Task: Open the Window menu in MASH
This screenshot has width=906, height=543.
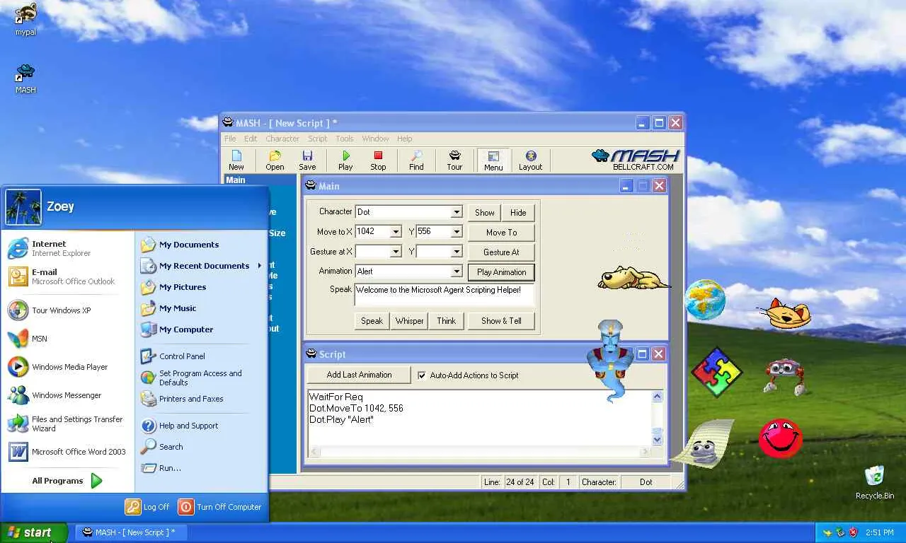Action: coord(375,139)
